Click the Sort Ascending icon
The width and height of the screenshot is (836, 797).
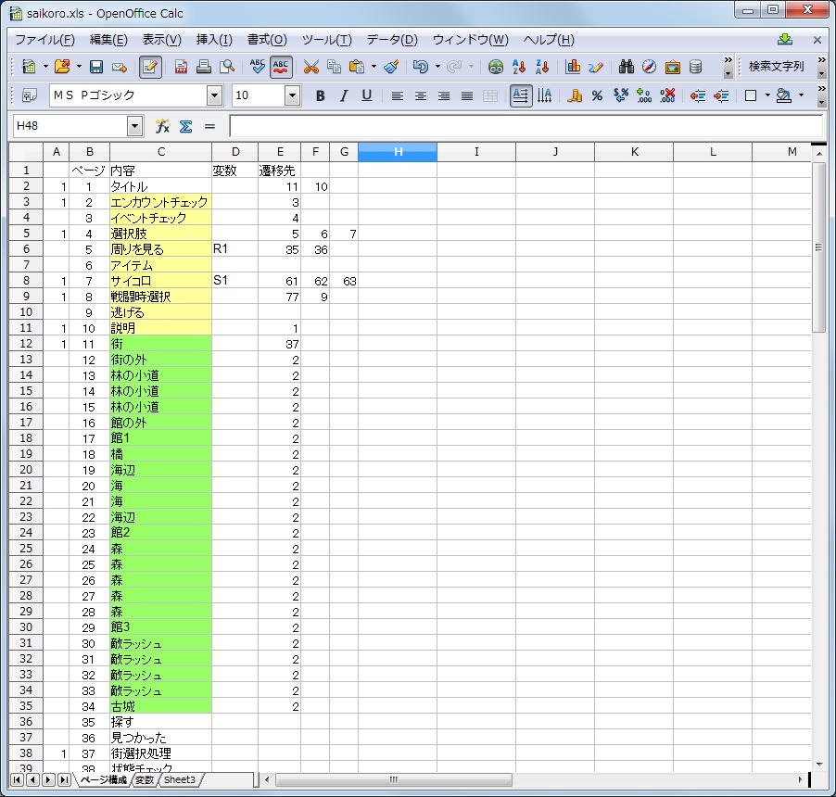click(519, 67)
